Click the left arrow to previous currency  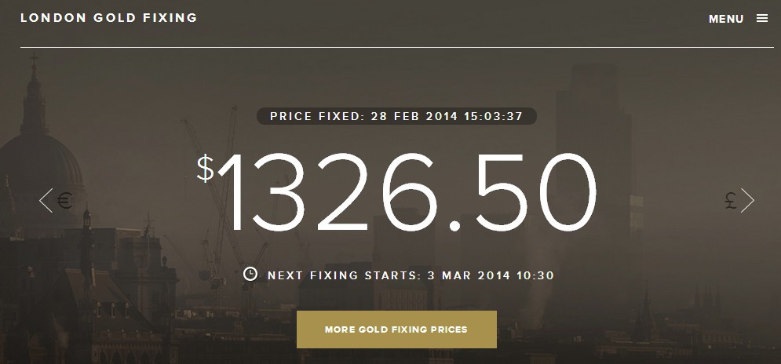click(x=46, y=201)
